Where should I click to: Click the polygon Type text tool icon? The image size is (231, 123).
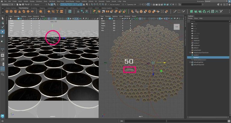[x=57, y=11]
